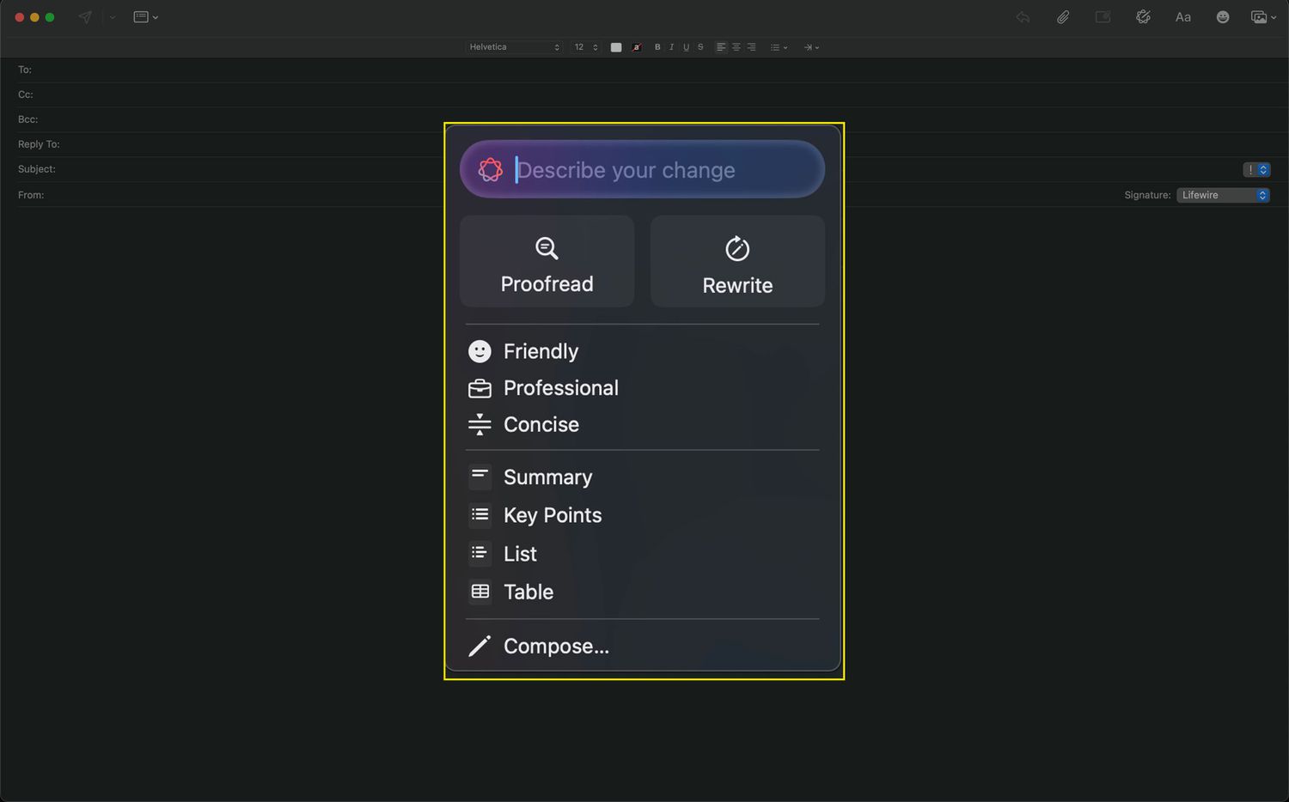
Task: Open the message priority dropdown
Action: pos(1256,170)
